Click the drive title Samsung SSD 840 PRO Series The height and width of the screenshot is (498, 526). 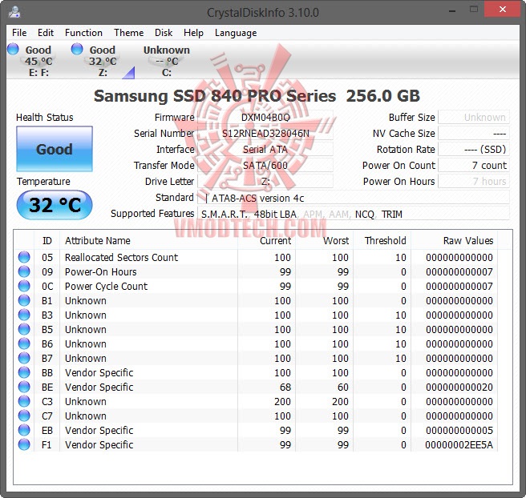(x=215, y=96)
